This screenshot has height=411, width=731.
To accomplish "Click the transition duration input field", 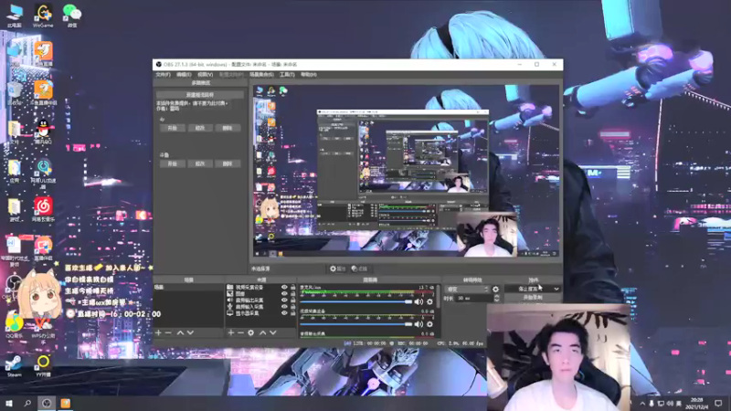I will tap(474, 299).
